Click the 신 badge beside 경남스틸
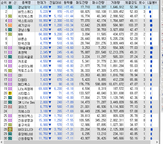The image size is (163, 144). pyautogui.click(x=10, y=30)
